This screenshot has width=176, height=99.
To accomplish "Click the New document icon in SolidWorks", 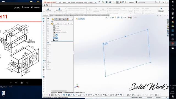I will tap(100, 2).
